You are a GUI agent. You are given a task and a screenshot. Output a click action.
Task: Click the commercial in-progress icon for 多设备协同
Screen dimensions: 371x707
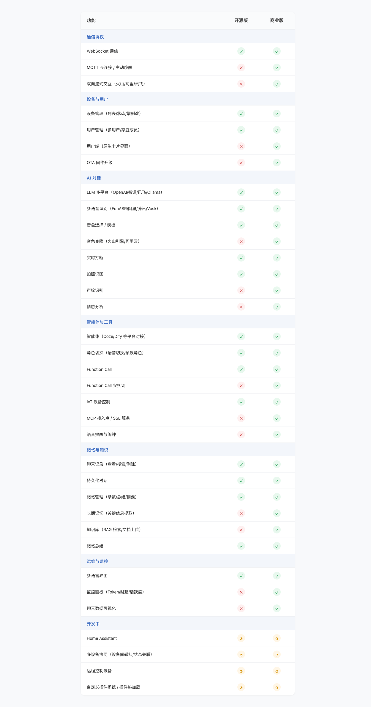[x=277, y=654]
